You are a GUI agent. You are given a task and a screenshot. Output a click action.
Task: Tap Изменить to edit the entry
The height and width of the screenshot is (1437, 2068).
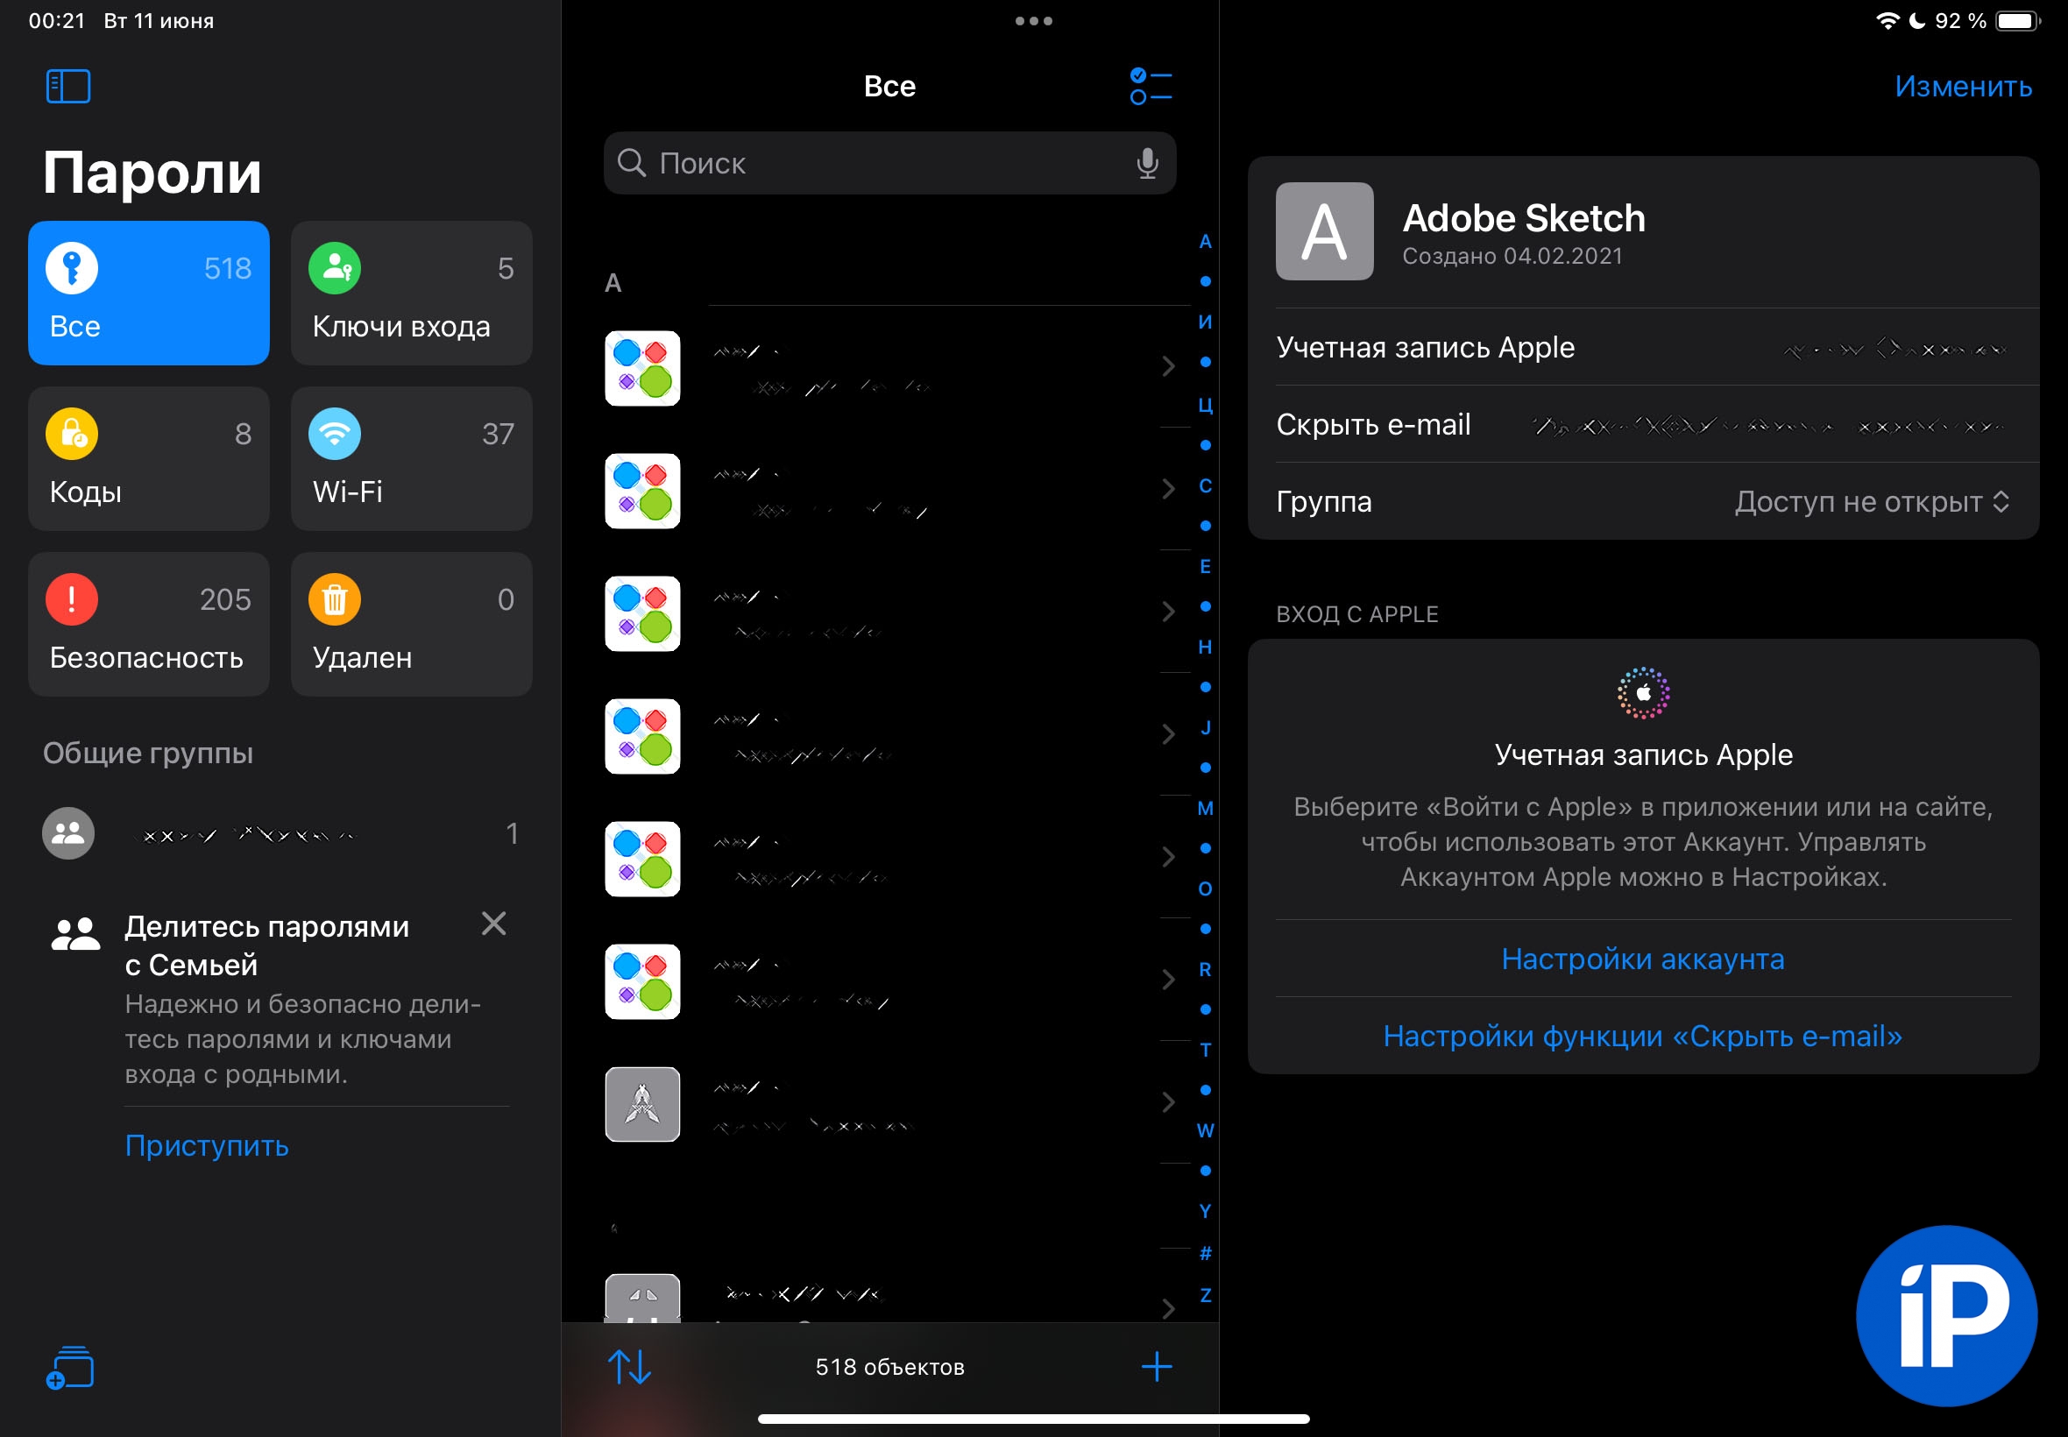(1963, 87)
